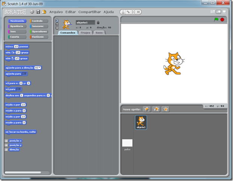Select the Controle block category
The width and height of the screenshot is (233, 181).
[39, 21]
